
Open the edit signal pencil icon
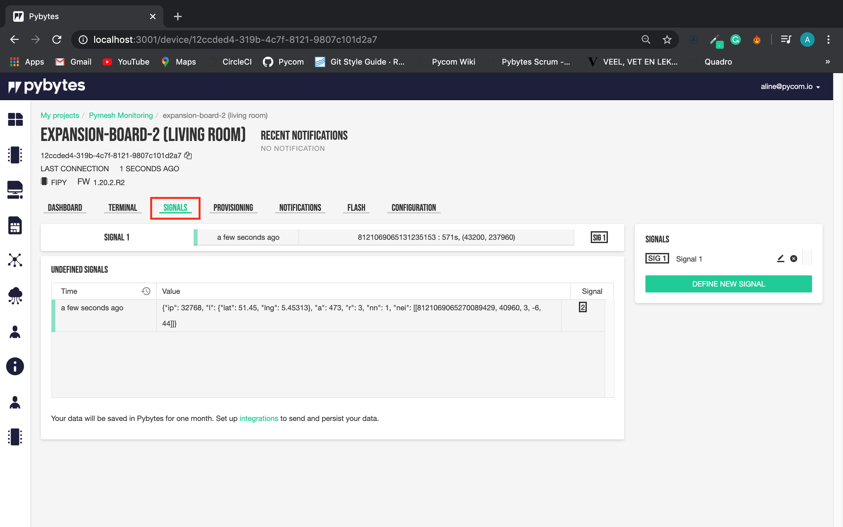tap(780, 258)
